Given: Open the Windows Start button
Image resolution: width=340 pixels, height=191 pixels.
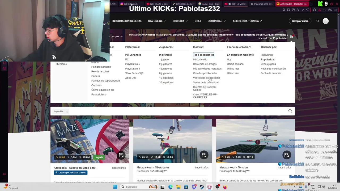Looking at the screenshot, I should click(x=115, y=187).
